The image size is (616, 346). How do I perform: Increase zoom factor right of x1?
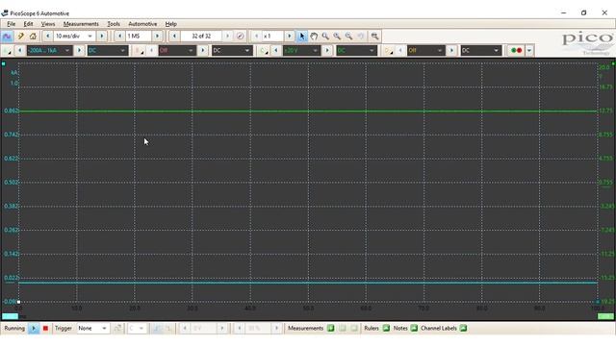[289, 37]
